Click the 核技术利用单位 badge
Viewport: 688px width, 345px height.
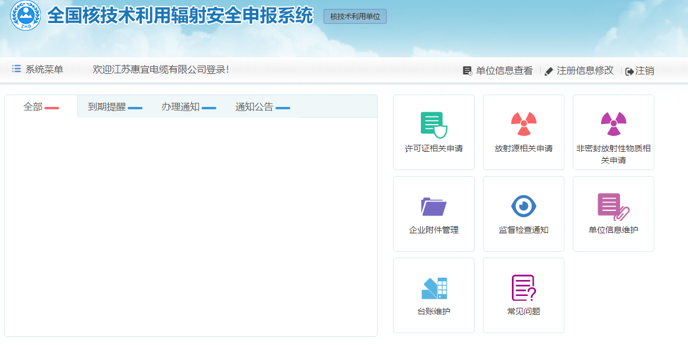pos(355,16)
